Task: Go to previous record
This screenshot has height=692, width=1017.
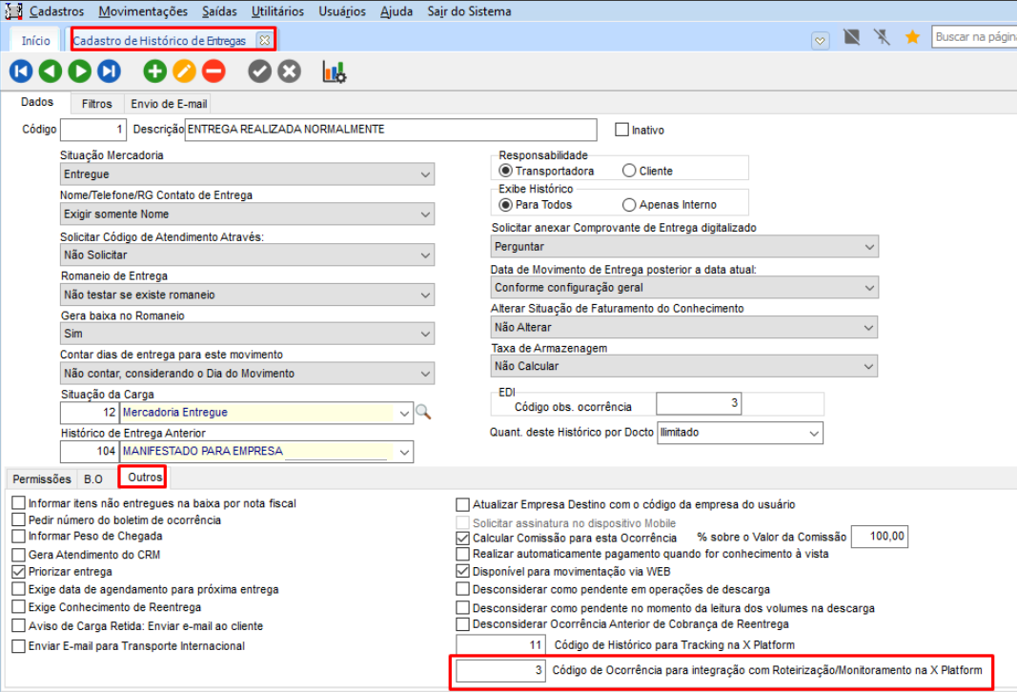Action: pos(50,71)
